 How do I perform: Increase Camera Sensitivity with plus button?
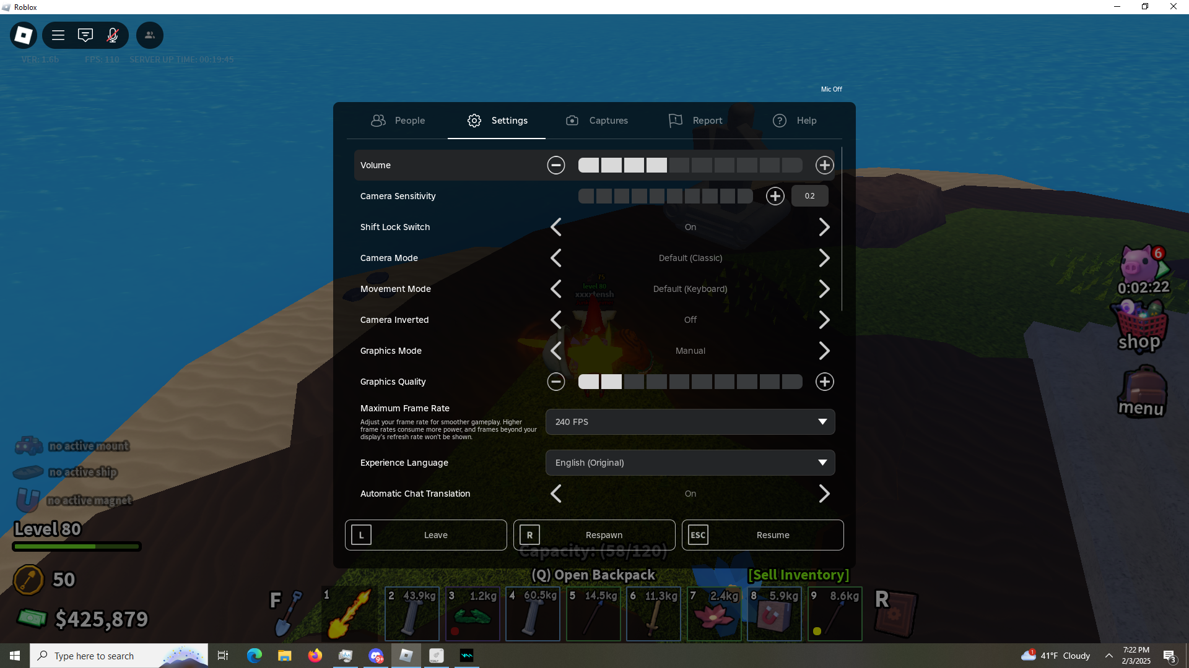(775, 196)
